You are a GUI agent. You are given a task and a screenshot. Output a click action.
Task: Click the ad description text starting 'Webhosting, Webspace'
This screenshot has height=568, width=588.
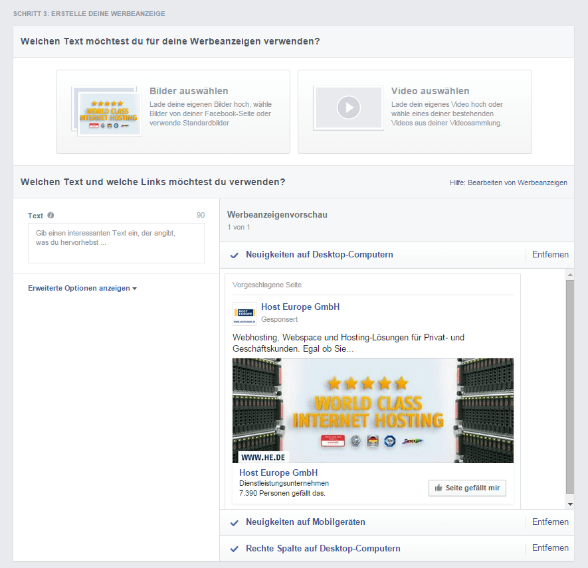pyautogui.click(x=348, y=343)
